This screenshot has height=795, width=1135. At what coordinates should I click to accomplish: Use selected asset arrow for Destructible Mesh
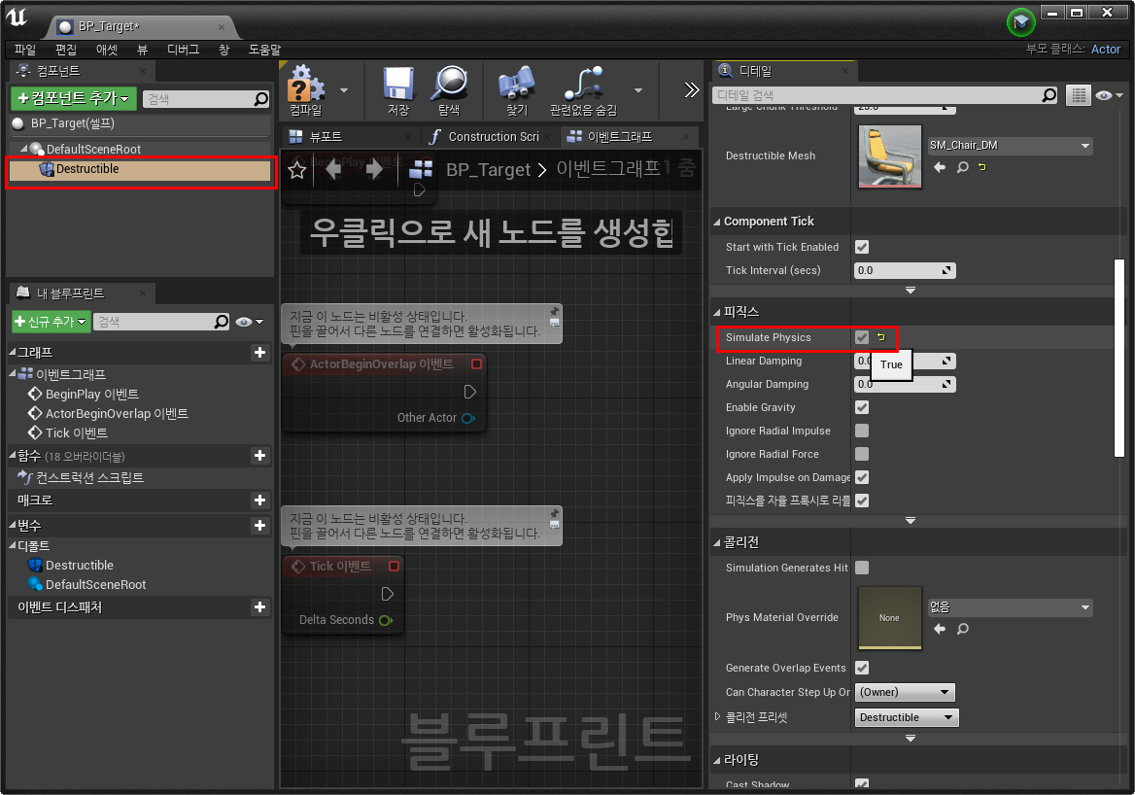pyautogui.click(x=940, y=167)
